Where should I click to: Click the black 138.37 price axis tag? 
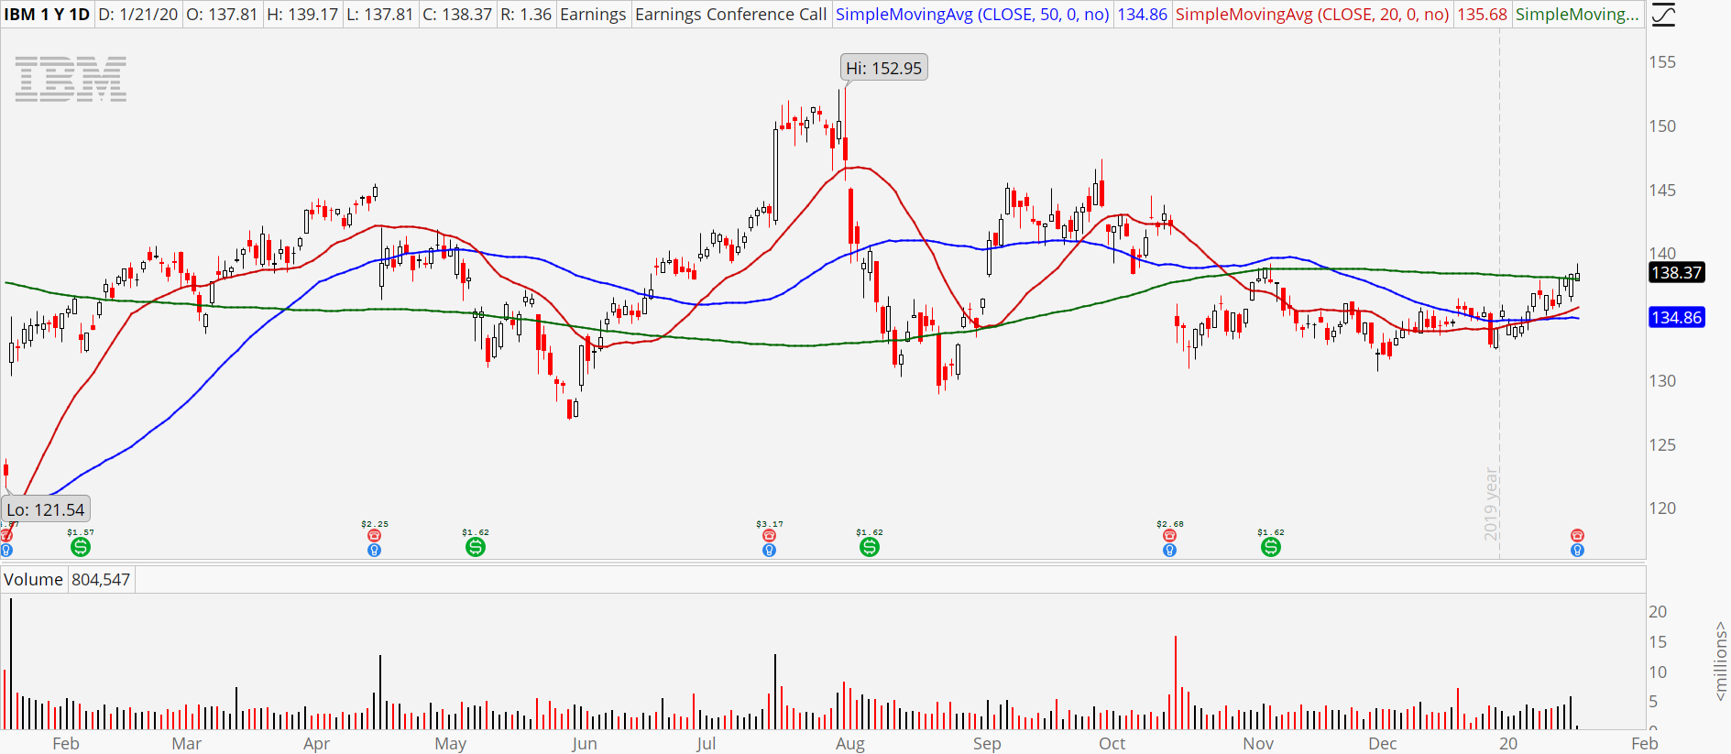1677,272
